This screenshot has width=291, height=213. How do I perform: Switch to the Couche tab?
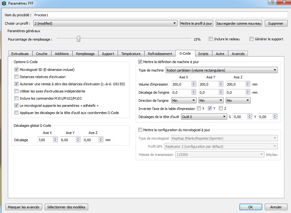[42, 54]
